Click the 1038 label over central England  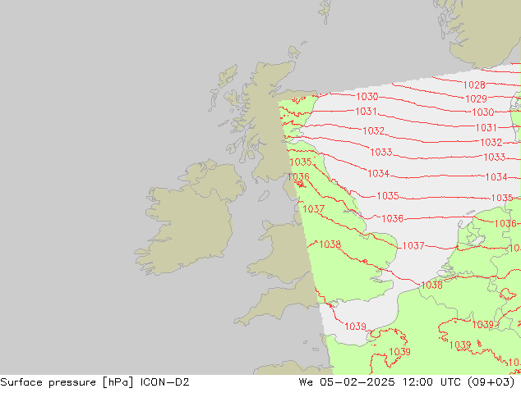[x=330, y=244]
